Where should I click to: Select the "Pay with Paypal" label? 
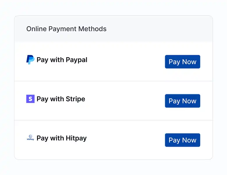(62, 60)
